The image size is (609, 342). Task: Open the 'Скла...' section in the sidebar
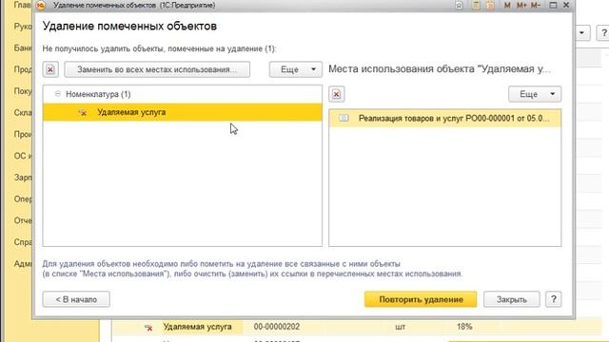(x=23, y=113)
